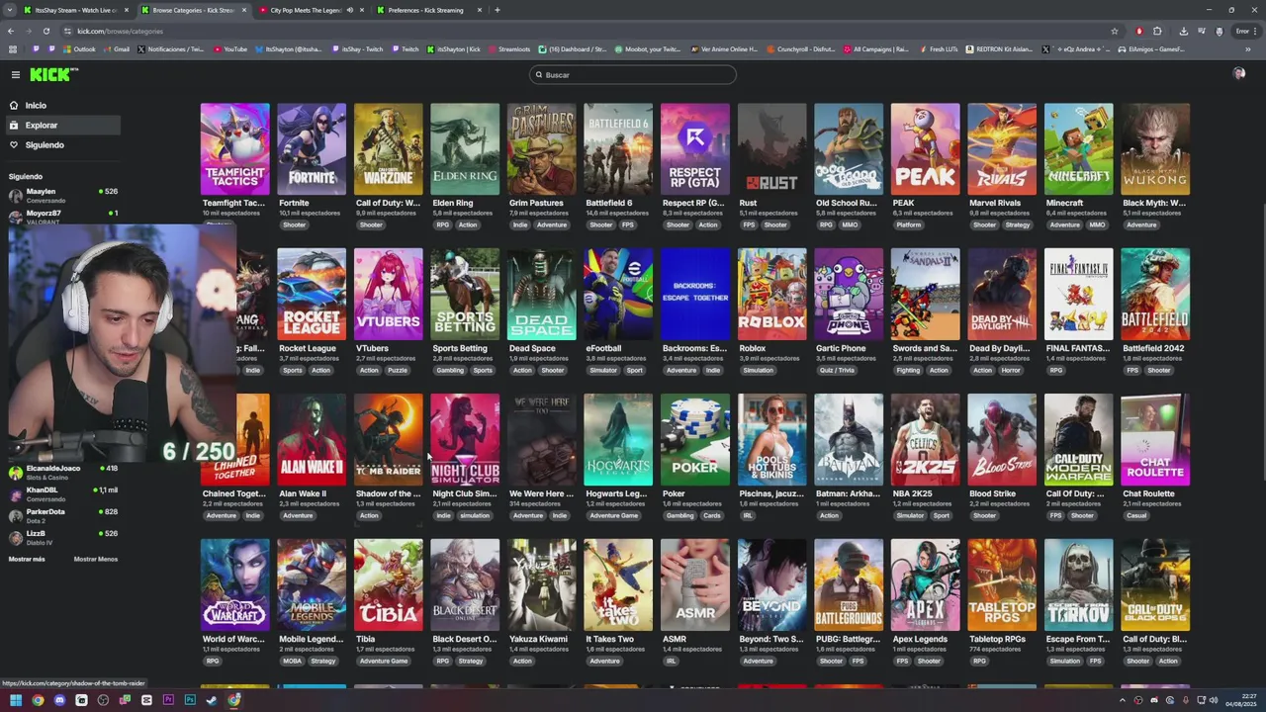The height and width of the screenshot is (712, 1266).
Task: Open the YouTube bookmark in bookmarks bar
Action: coord(230,48)
